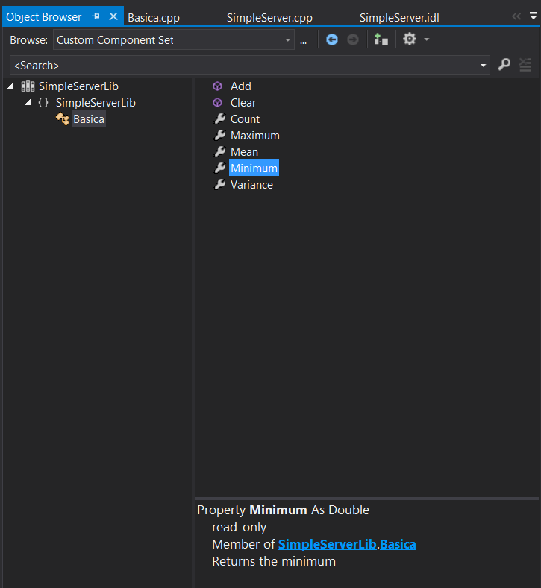Image resolution: width=541 pixels, height=588 pixels.
Task: Click the Add to References icon
Action: (381, 39)
